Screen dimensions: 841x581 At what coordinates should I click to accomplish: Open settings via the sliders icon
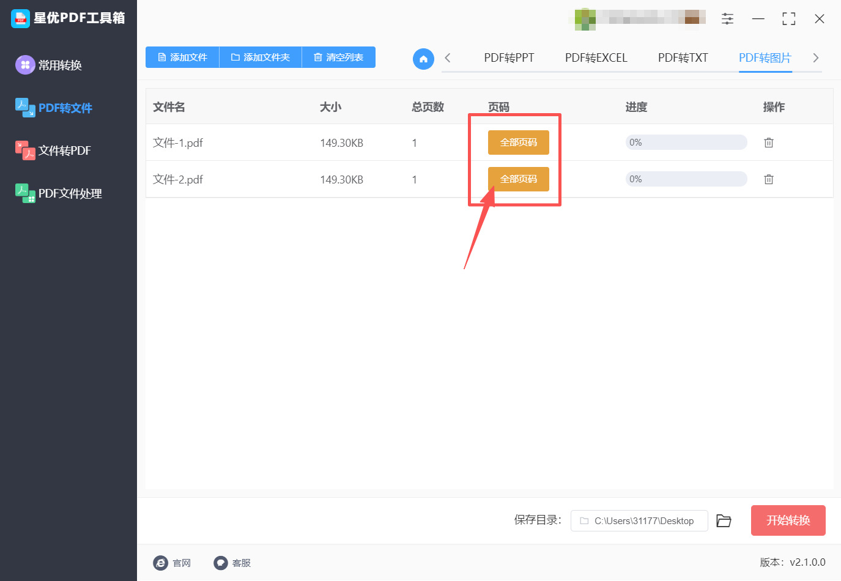point(727,18)
